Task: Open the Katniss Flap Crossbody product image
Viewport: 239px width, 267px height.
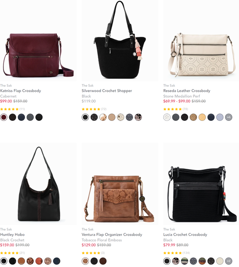Action: tap(38, 40)
